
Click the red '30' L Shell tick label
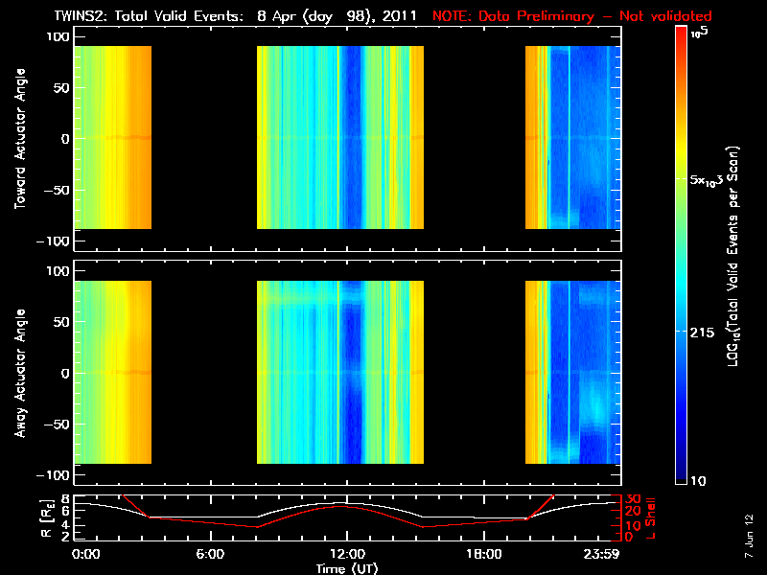click(634, 498)
